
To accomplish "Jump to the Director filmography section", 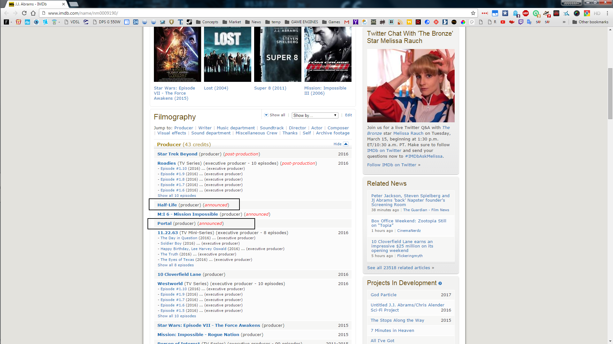I will pyautogui.click(x=297, y=128).
